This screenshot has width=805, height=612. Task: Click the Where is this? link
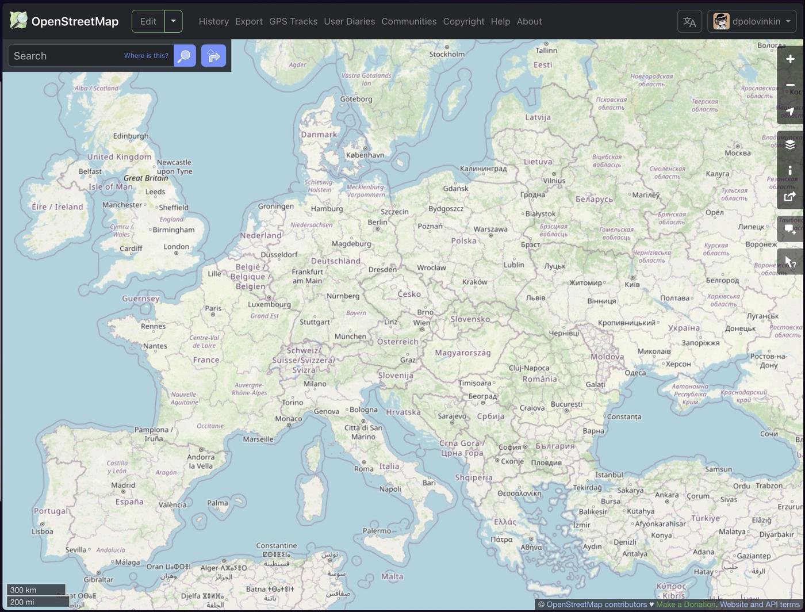145,55
